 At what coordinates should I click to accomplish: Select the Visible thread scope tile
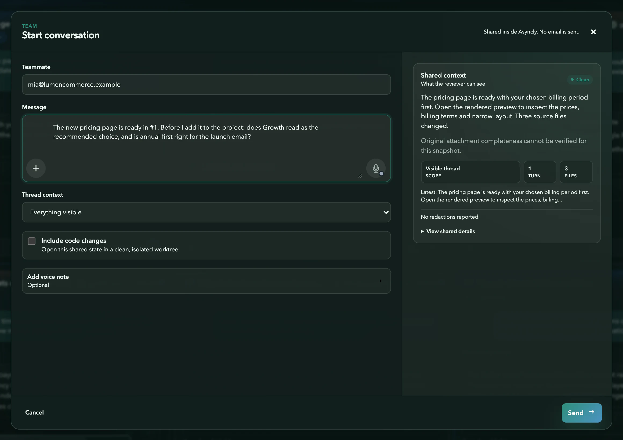click(x=470, y=172)
